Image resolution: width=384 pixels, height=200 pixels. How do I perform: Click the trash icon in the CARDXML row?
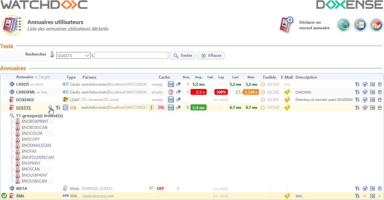[x=379, y=92]
